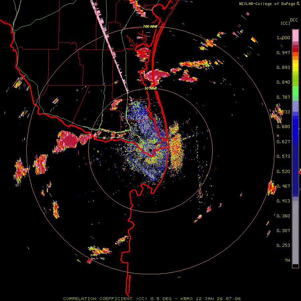Click the 0.573 legend value

pyautogui.click(x=283, y=157)
